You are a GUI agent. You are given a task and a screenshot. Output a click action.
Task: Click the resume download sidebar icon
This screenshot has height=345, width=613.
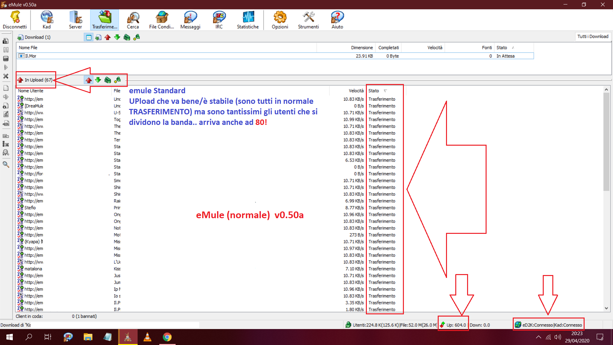tap(6, 67)
